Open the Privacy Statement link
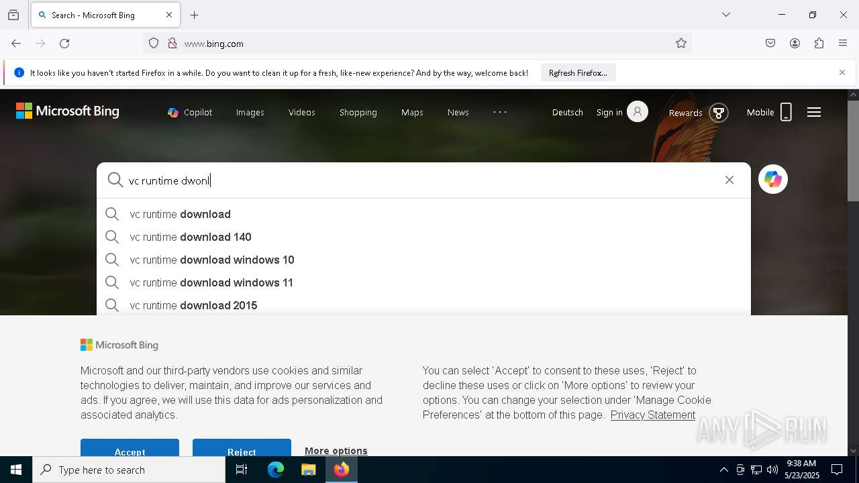 tap(652, 415)
